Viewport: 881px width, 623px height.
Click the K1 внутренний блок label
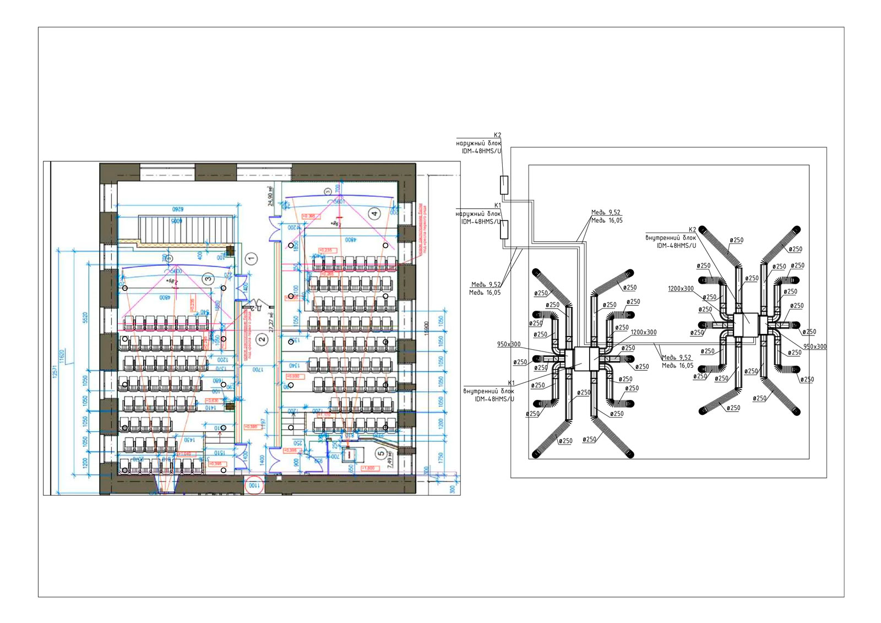click(490, 391)
